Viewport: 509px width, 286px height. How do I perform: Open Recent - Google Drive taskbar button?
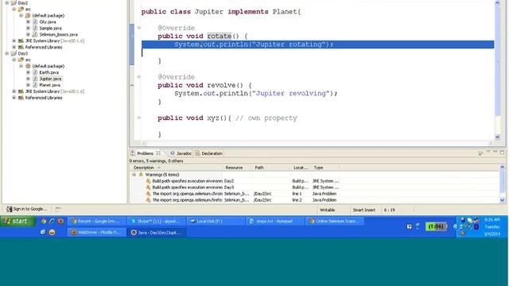(97, 221)
